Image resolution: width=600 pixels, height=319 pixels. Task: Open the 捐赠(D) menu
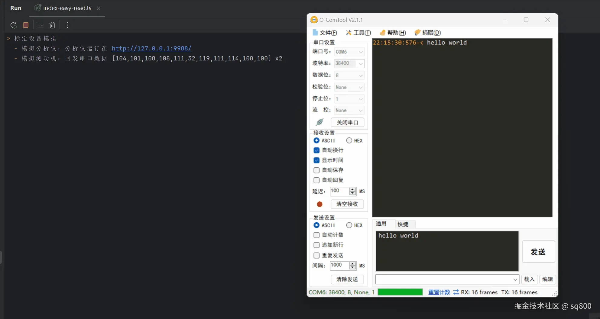pyautogui.click(x=427, y=33)
